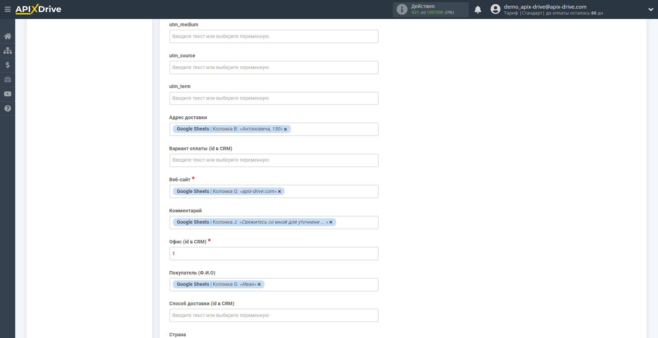Remove Колонка B tag from Адрес доставки
Viewport: 658px width, 338px height.
click(x=286, y=129)
